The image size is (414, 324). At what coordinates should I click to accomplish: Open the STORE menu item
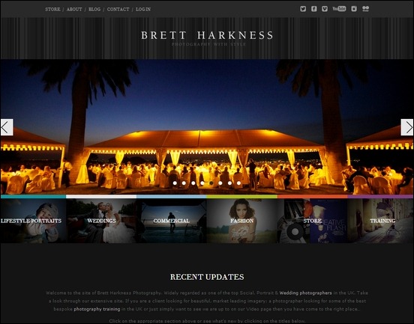pos(52,9)
